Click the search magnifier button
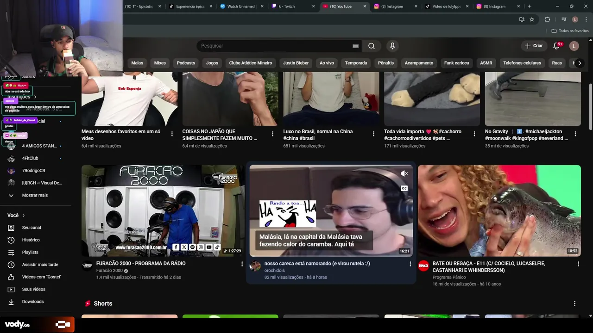The height and width of the screenshot is (333, 593). [x=372, y=46]
